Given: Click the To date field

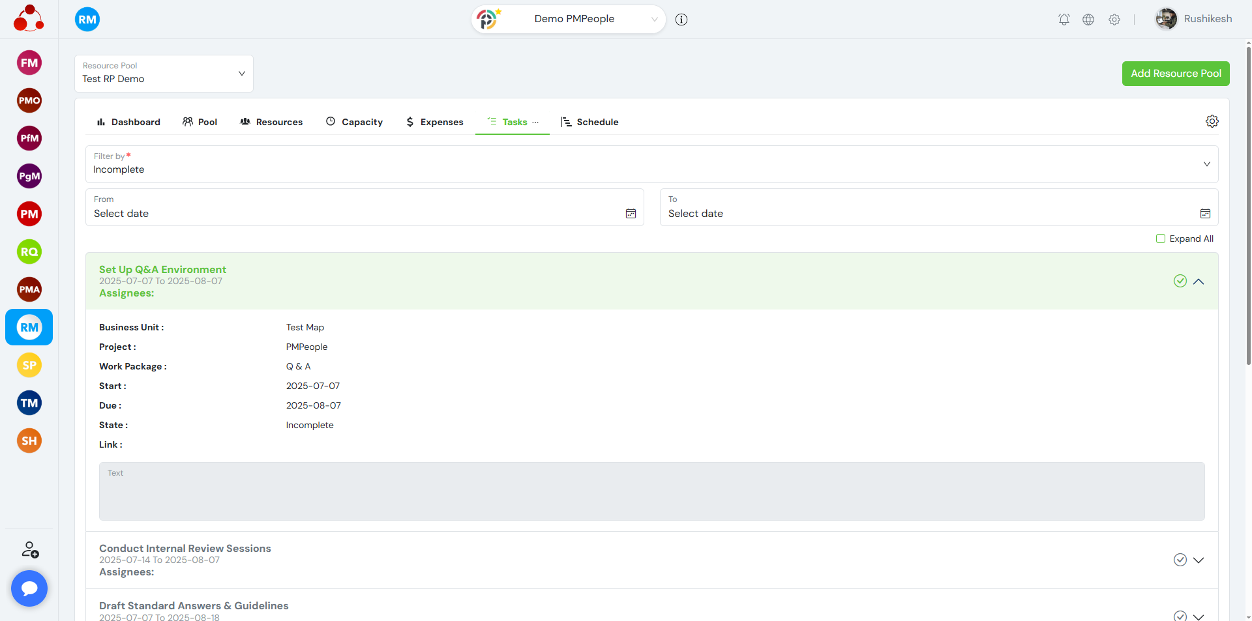Looking at the screenshot, I should tap(939, 207).
